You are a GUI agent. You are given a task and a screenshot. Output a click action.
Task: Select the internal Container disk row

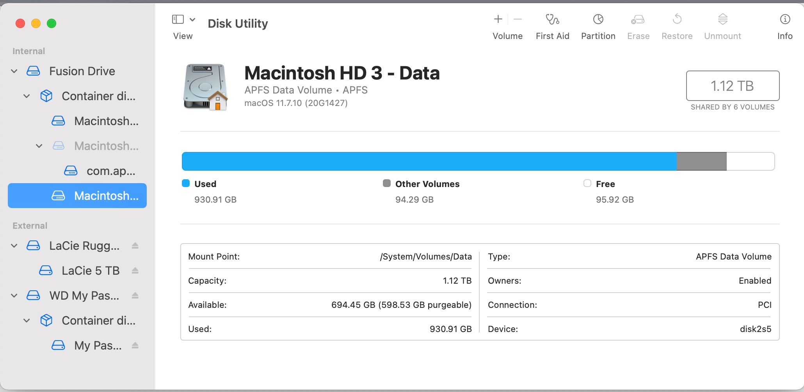click(77, 96)
